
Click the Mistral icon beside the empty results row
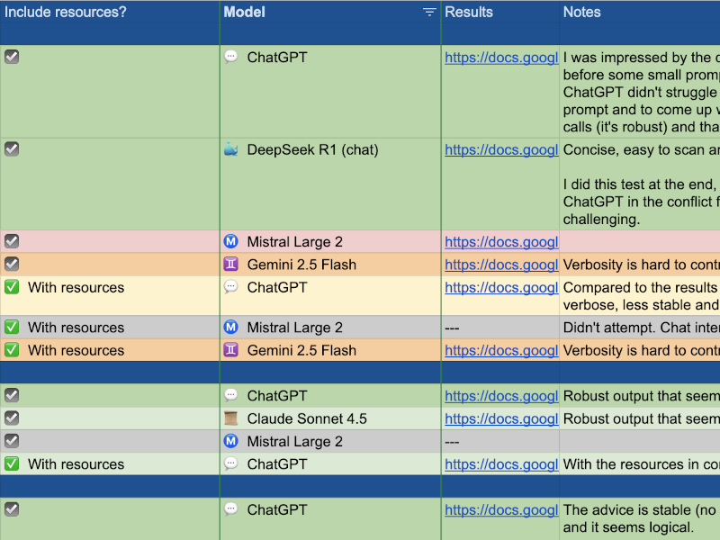[231, 441]
